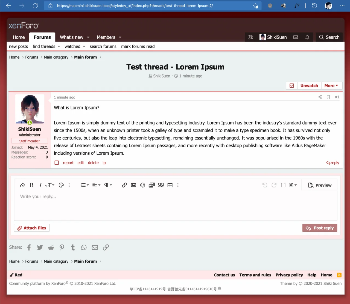Bookmark post #1 with bookmark icon
The image size is (350, 304).
pyautogui.click(x=328, y=97)
